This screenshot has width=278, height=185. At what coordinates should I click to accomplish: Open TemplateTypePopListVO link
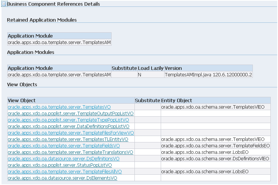coord(68,120)
